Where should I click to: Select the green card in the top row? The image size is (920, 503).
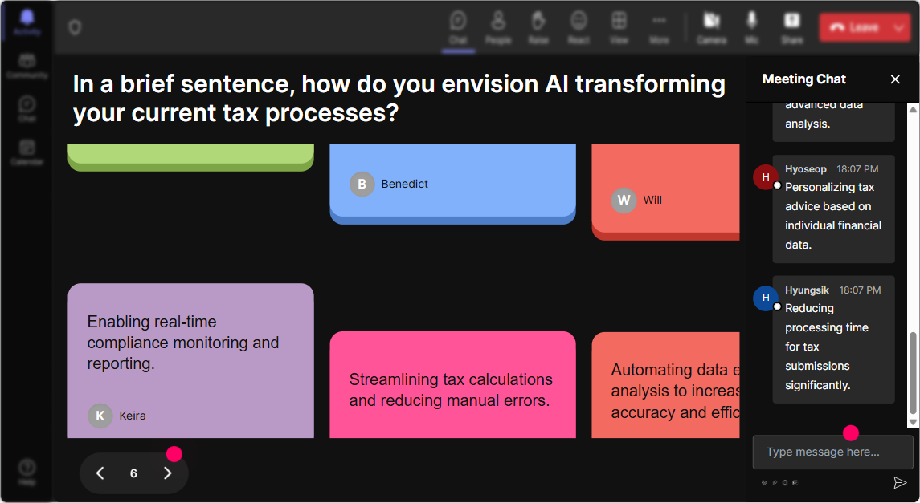pos(190,157)
